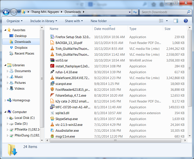Select PNoiDung network drive
The width and height of the screenshot is (194, 159).
[x=27, y=135]
